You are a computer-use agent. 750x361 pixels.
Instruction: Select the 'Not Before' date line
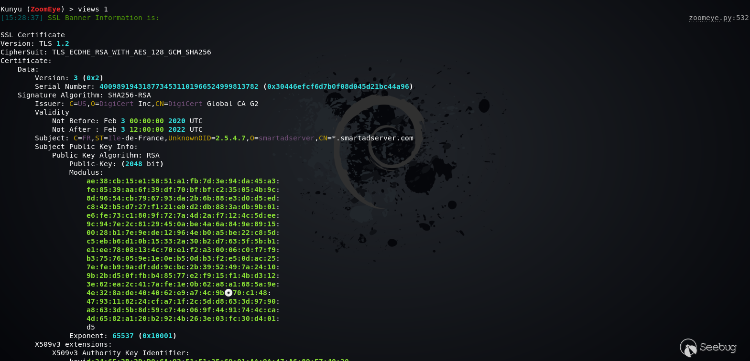coord(127,121)
